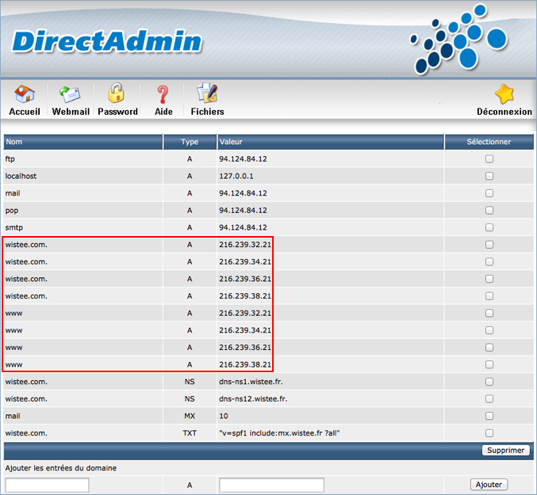Open the Webmail envelope icon
The width and height of the screenshot is (537, 495).
71,94
